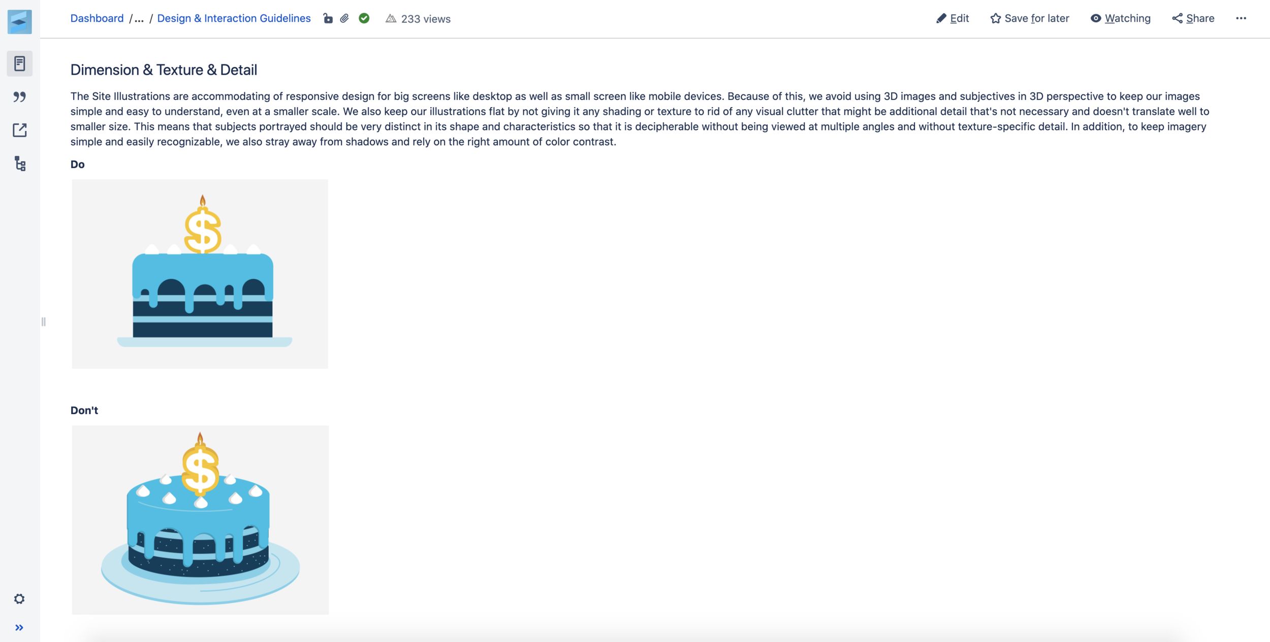The height and width of the screenshot is (642, 1270).
Task: Expand the sidebar collapse arrow
Action: [x=20, y=627]
